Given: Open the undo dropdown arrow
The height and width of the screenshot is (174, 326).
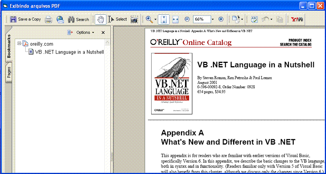Looking at the screenshot, I should 271,20.
